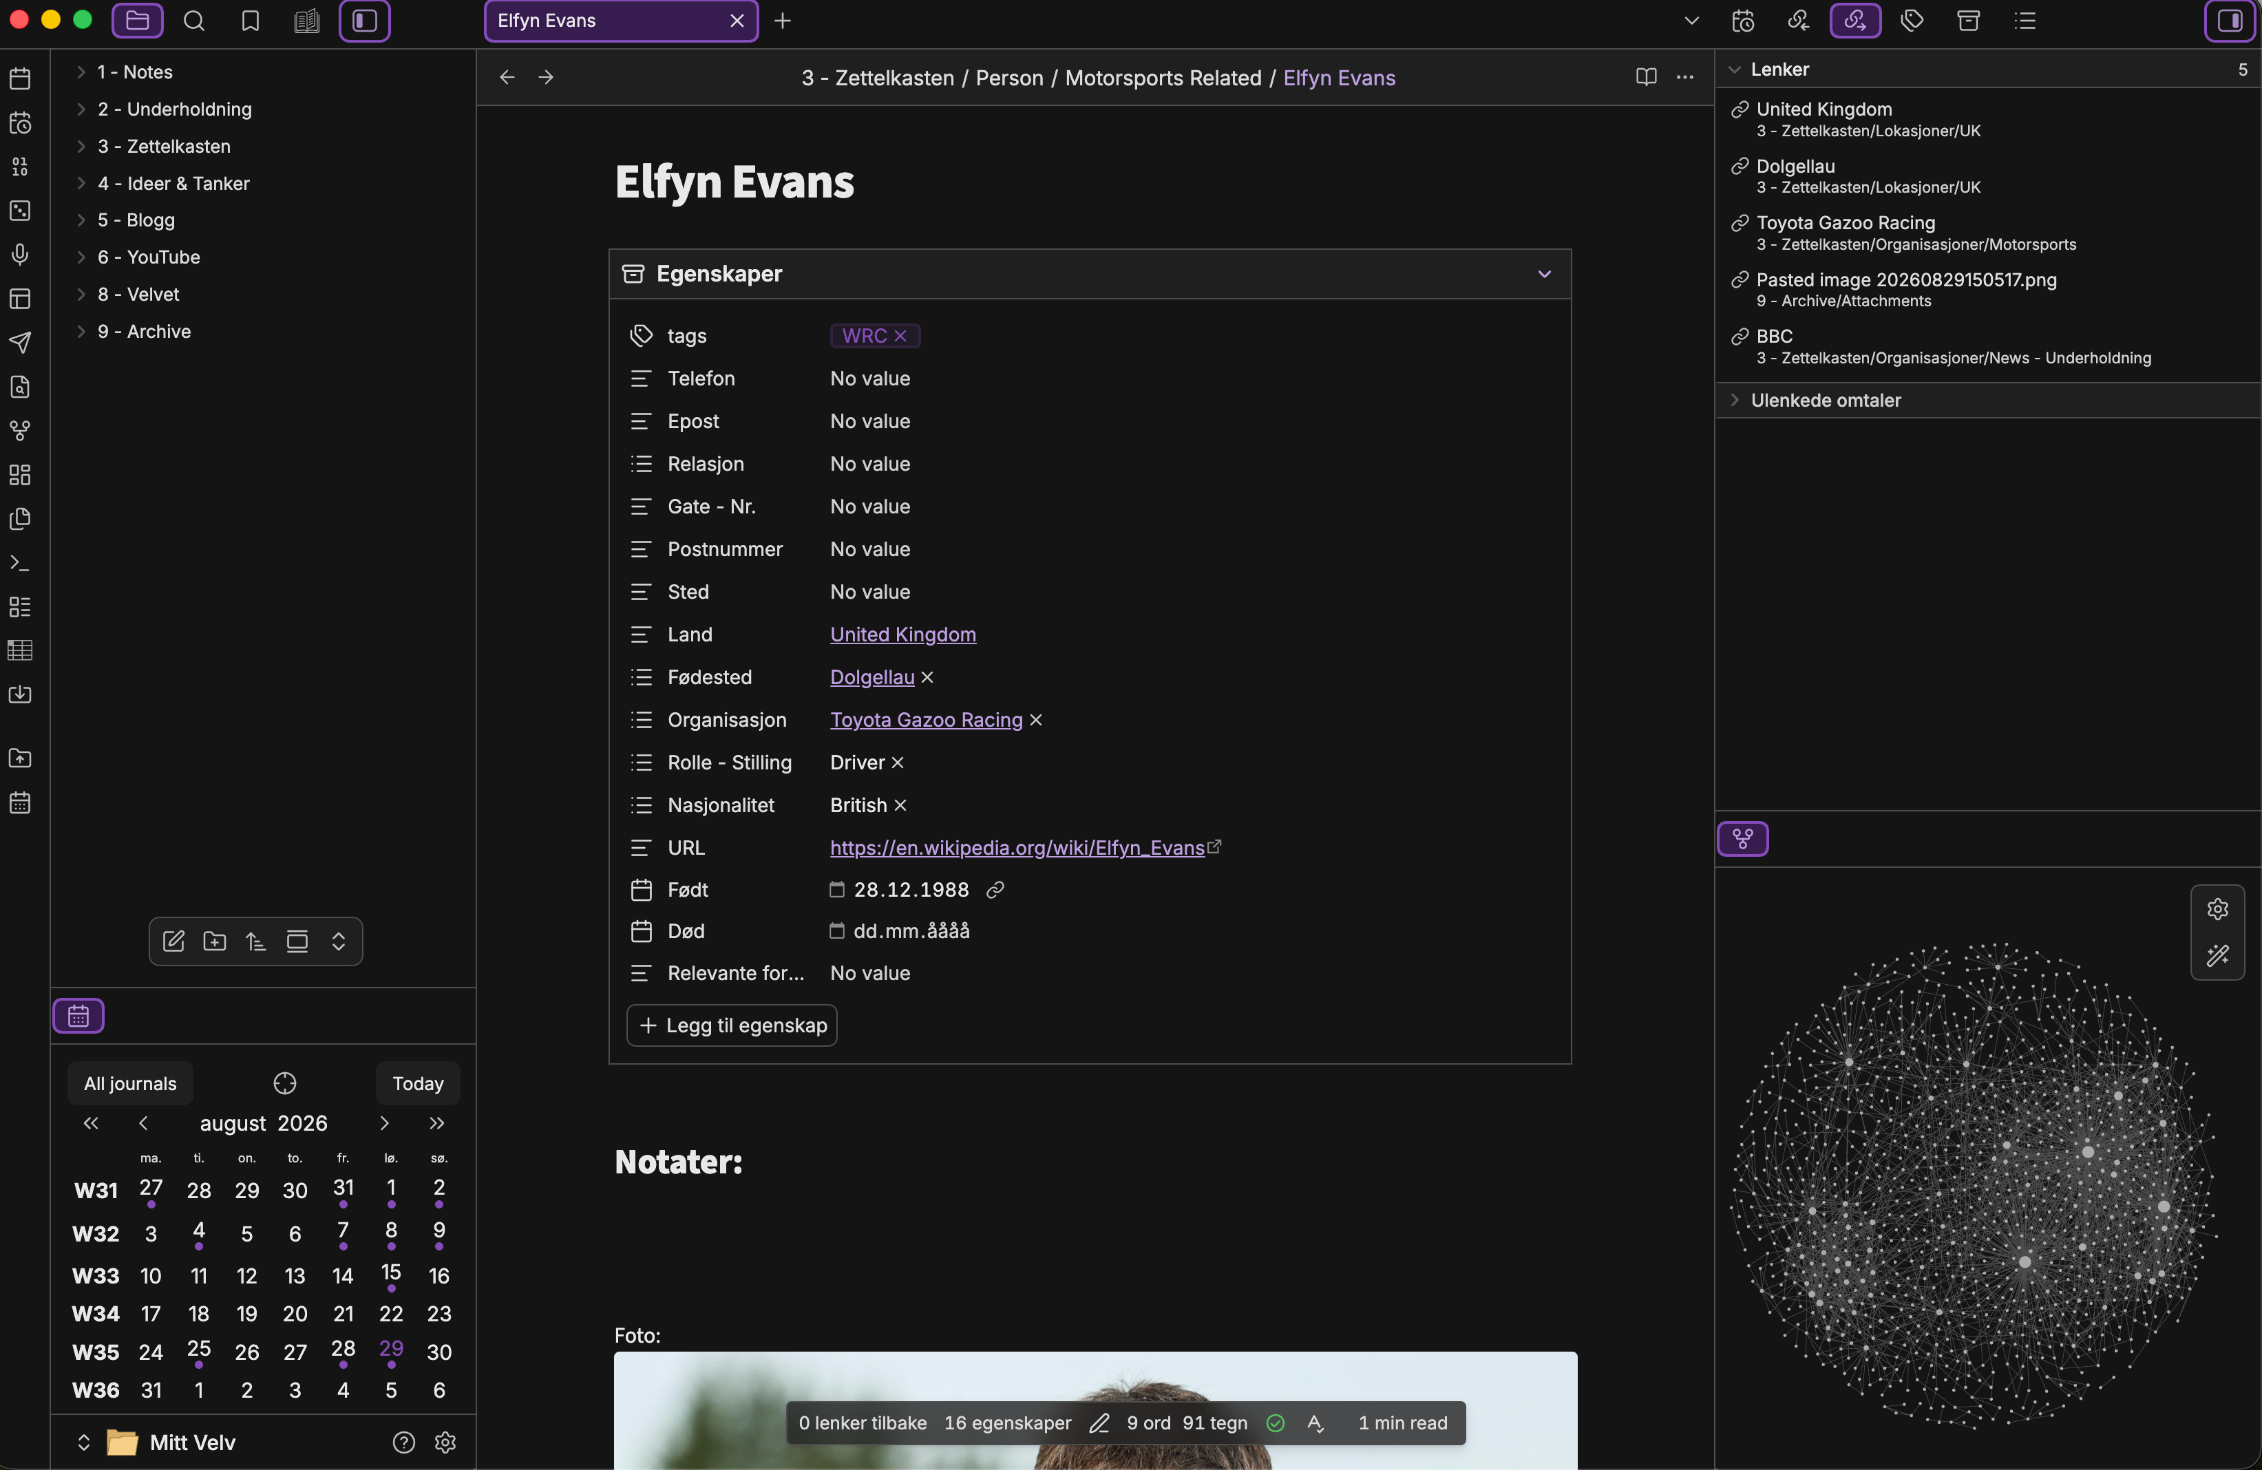Go to the previous month in calendar

tap(143, 1123)
